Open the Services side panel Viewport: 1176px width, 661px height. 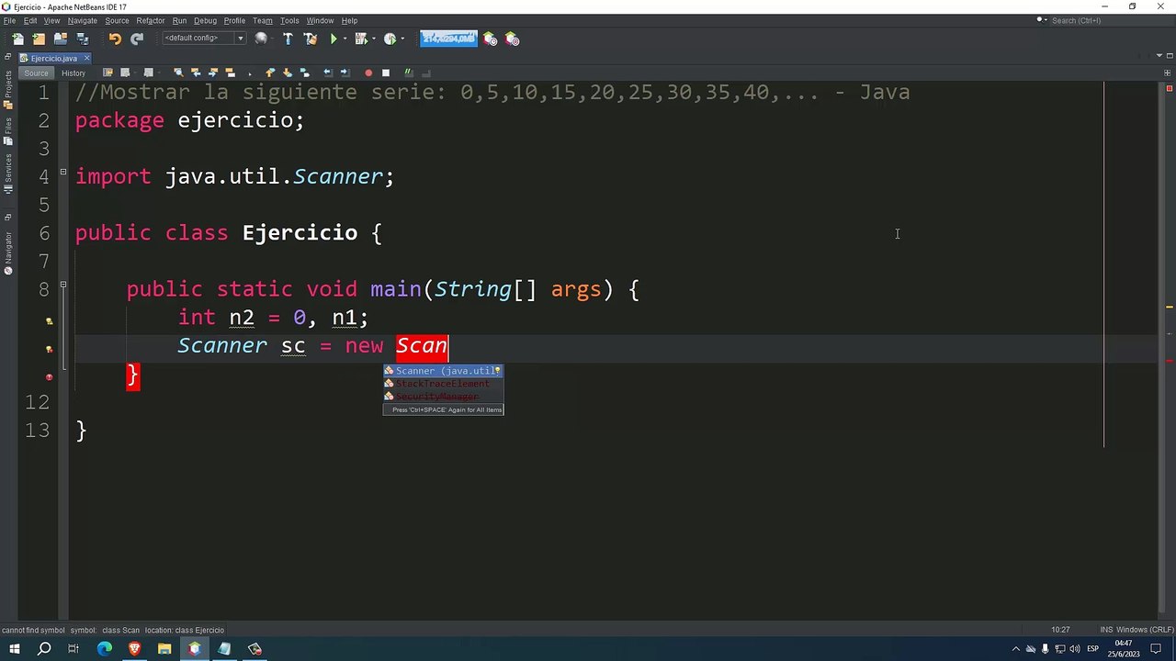coord(8,174)
